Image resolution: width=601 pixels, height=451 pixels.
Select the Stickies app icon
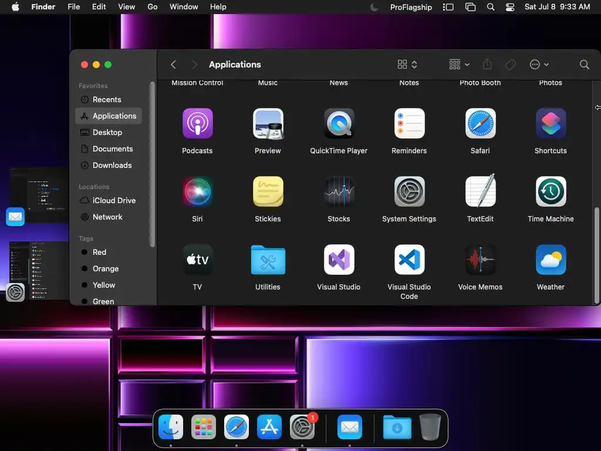tap(268, 191)
